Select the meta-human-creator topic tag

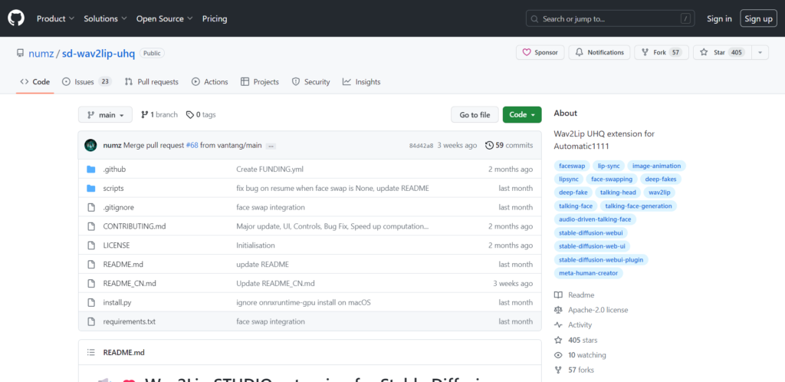(x=588, y=273)
